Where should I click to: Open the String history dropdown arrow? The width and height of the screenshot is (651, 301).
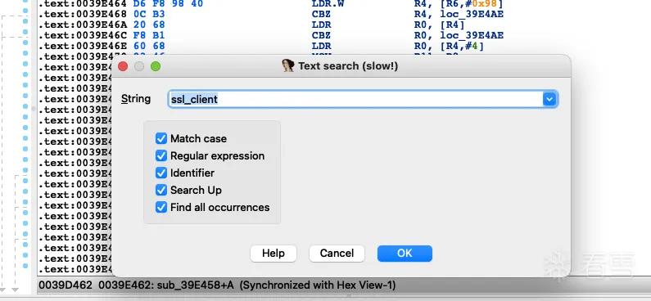[549, 99]
